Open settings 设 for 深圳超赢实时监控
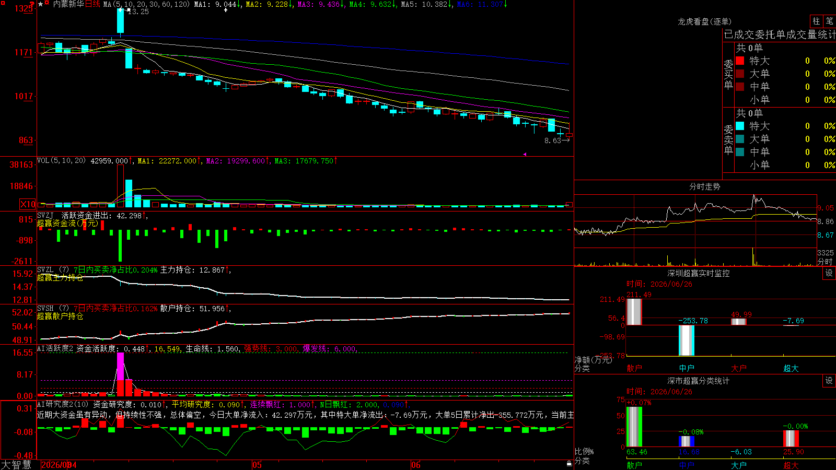The height and width of the screenshot is (470, 836). pos(829,273)
